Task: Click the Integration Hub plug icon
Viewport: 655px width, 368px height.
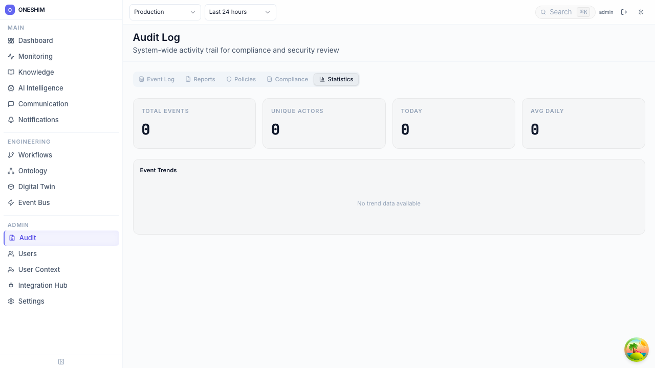Action: click(x=11, y=285)
